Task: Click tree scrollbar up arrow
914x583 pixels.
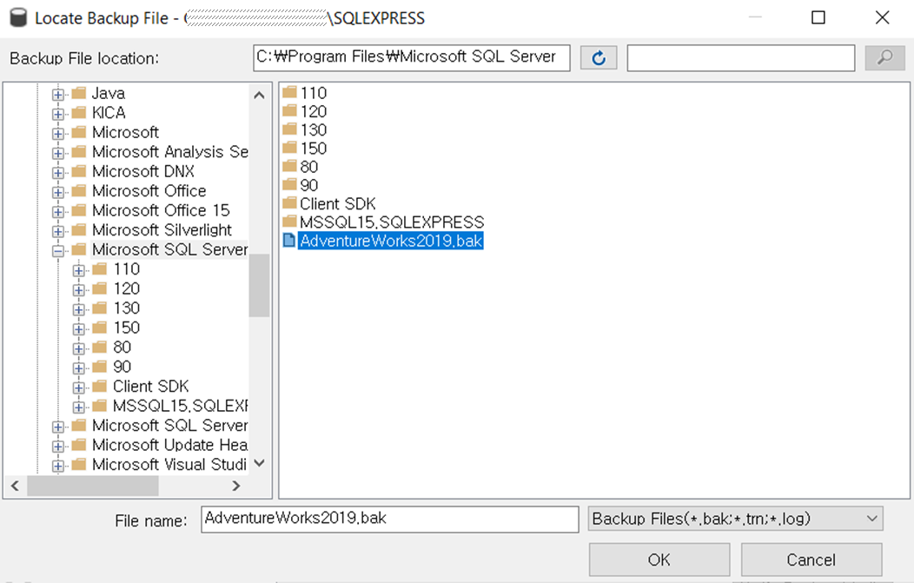Action: (x=260, y=95)
